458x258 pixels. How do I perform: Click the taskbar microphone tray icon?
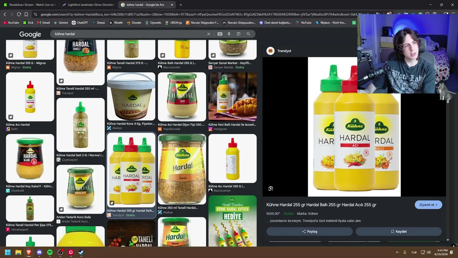coord(405,252)
